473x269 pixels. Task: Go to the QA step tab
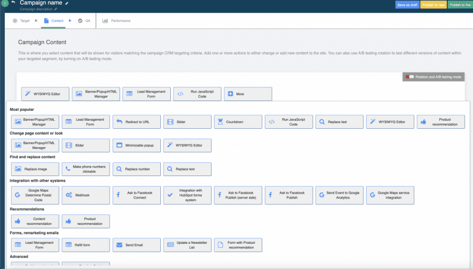pyautogui.click(x=84, y=21)
